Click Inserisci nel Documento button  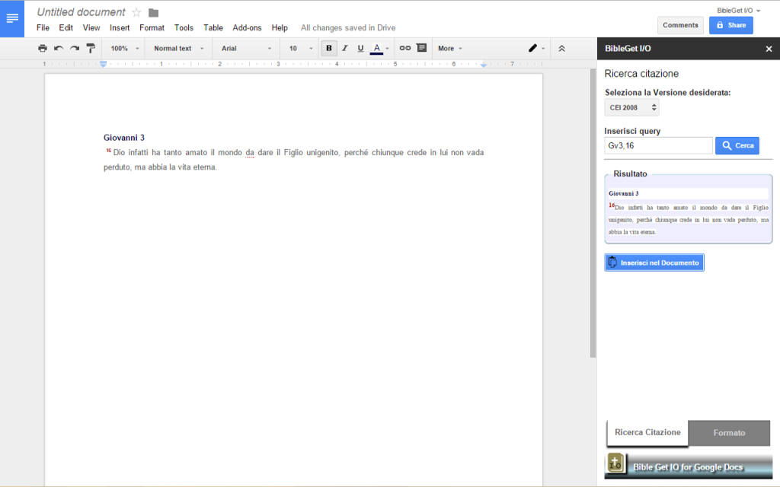point(654,263)
